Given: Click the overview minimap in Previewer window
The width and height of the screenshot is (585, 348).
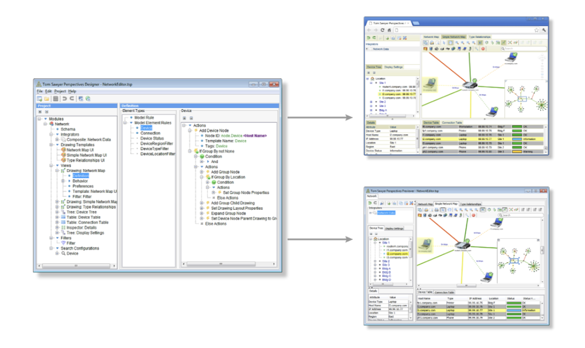Looking at the screenshot, I should pyautogui.click(x=518, y=261).
